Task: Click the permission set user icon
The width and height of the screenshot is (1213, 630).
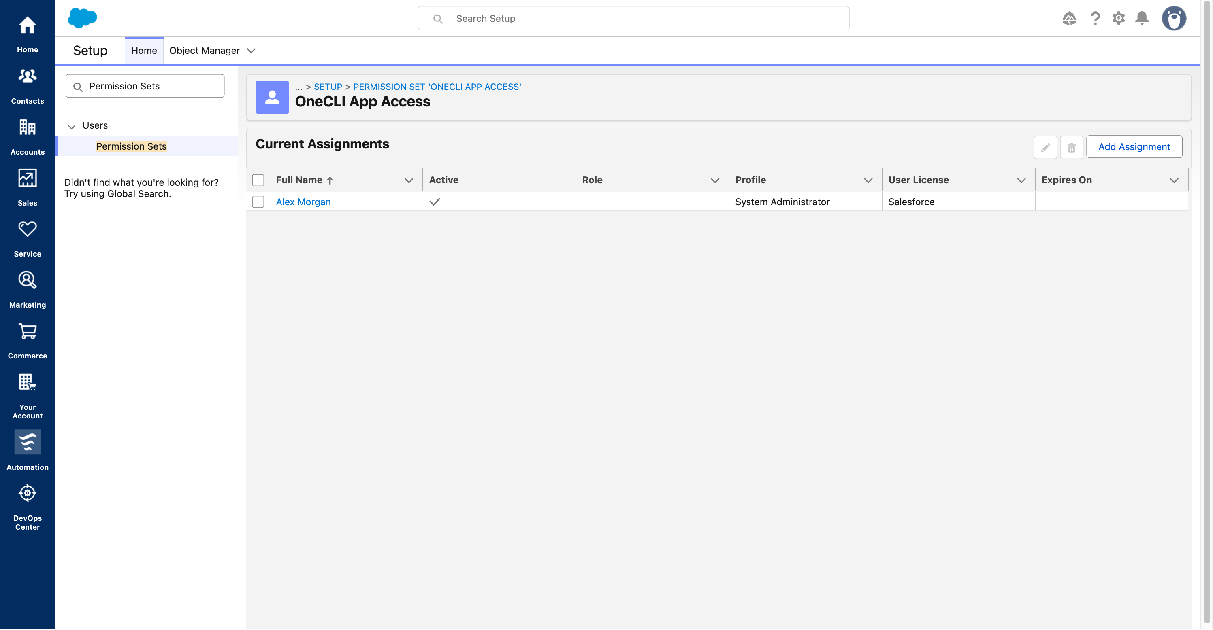Action: tap(272, 98)
